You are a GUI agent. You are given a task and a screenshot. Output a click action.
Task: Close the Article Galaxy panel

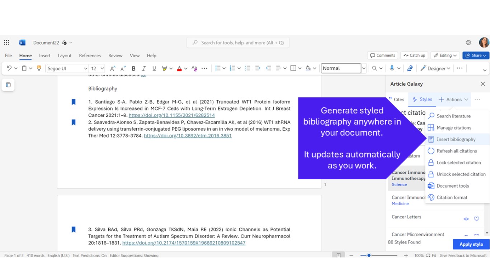483,84
